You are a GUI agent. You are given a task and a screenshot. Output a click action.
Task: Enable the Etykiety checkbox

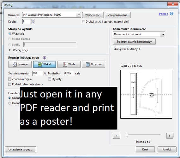click(50, 79)
